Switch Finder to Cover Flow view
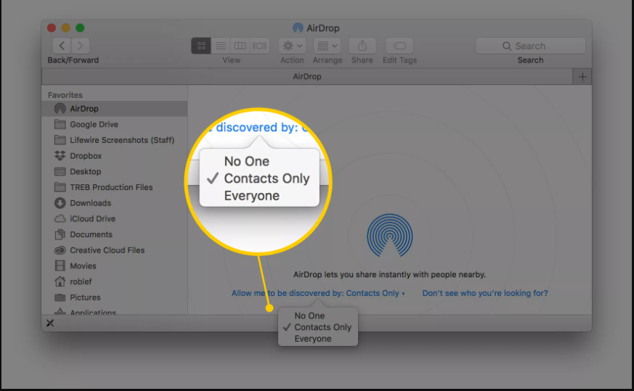The height and width of the screenshot is (391, 634). point(259,46)
